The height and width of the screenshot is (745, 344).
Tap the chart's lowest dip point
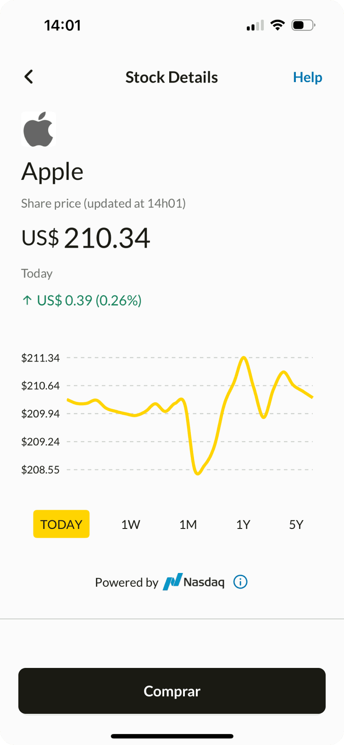[x=198, y=473]
